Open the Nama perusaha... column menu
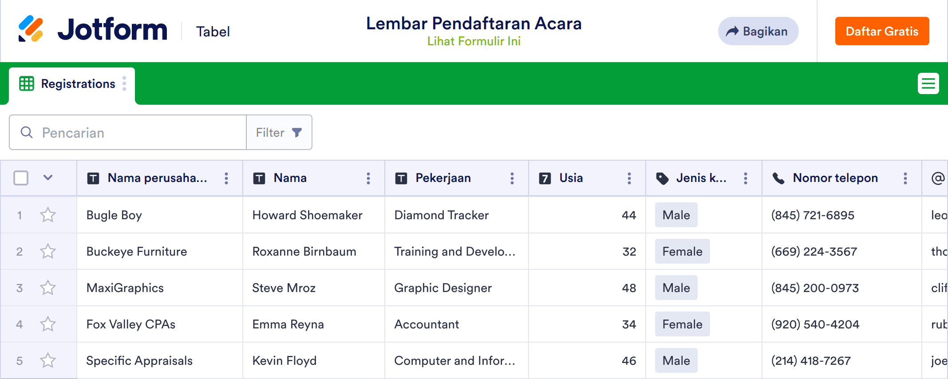The width and height of the screenshot is (948, 379). pos(226,178)
